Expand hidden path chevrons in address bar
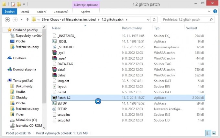 [38, 20]
